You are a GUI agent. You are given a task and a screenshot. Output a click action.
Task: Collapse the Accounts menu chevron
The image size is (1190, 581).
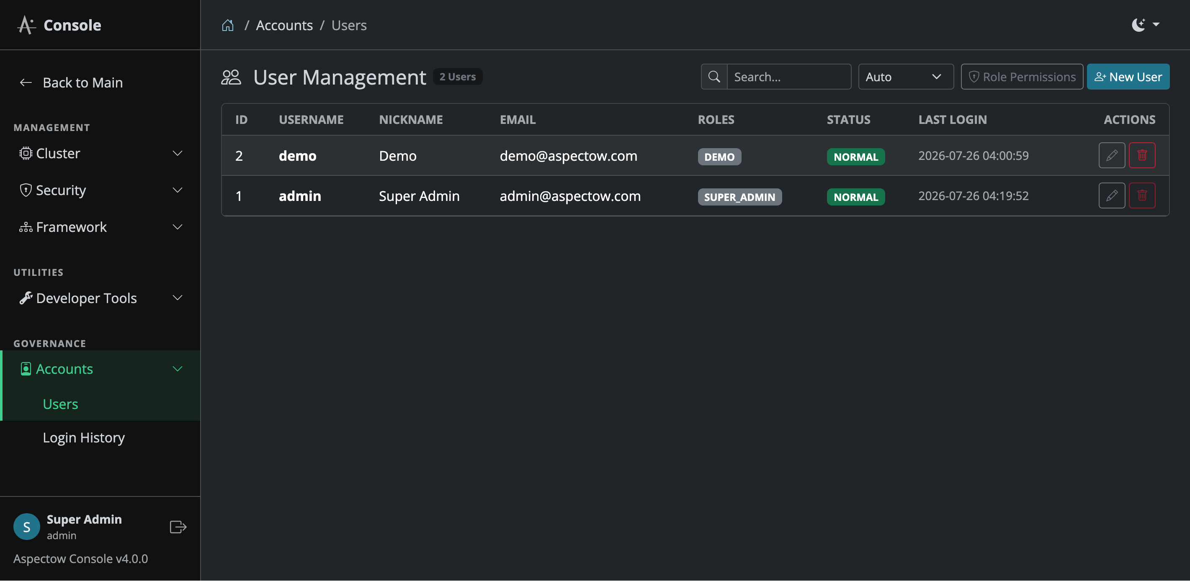coord(178,369)
